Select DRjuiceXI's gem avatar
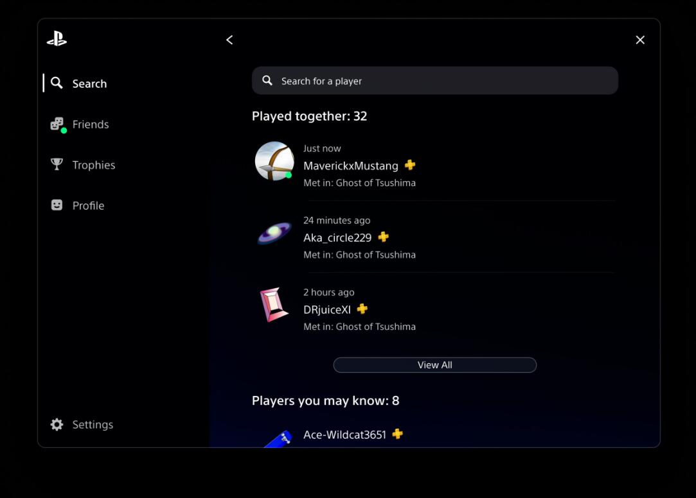 click(274, 305)
